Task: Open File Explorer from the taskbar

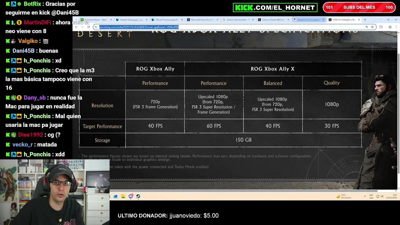Action: [x=123, y=196]
